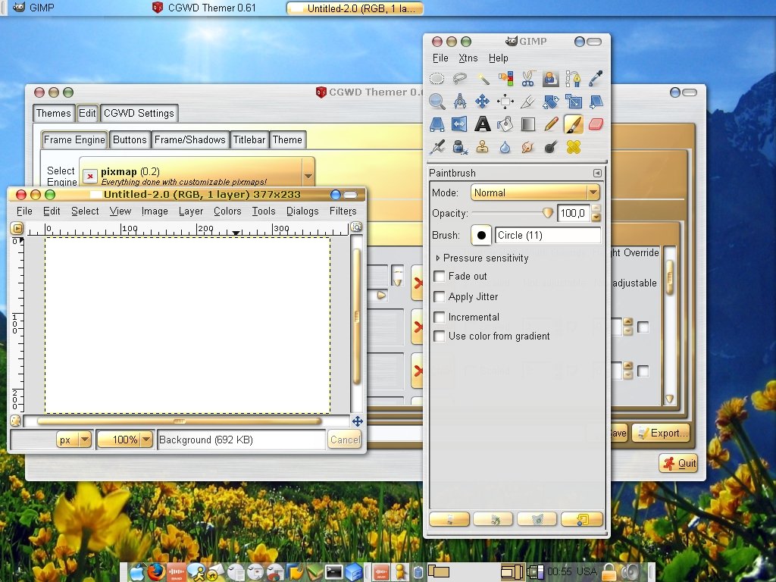This screenshot has width=776, height=582.
Task: Toggle Quick Mask in image window corner
Action: tap(15, 421)
